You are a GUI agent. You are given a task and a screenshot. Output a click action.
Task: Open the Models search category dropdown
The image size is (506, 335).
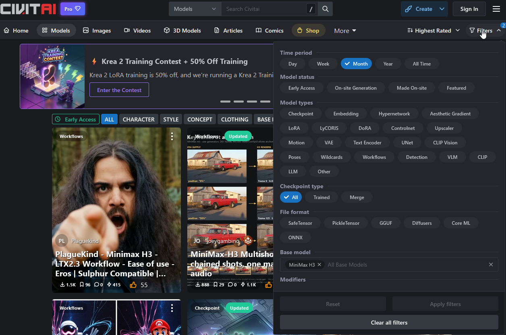coord(195,9)
